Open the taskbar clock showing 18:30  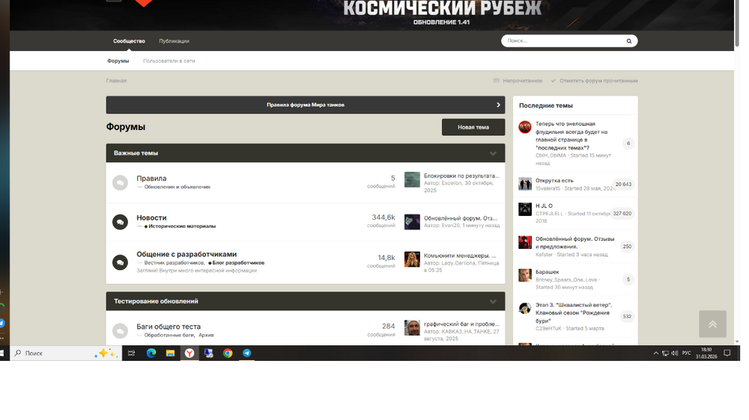(706, 353)
